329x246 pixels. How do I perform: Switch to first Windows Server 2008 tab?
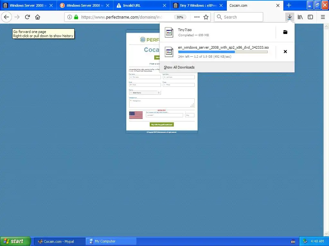click(28, 5)
